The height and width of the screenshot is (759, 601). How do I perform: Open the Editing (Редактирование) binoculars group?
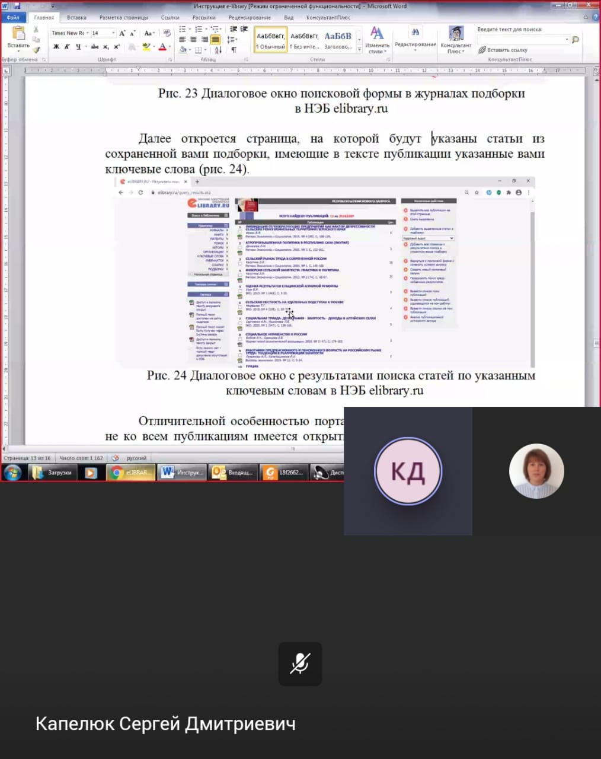tap(415, 32)
